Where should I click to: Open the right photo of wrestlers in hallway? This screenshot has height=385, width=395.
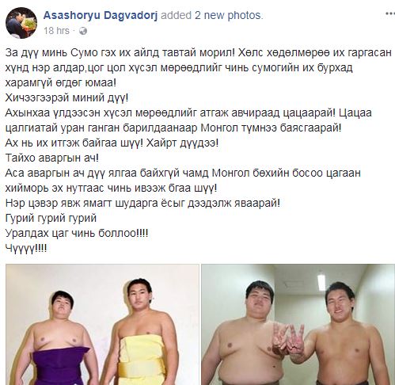tap(298, 325)
